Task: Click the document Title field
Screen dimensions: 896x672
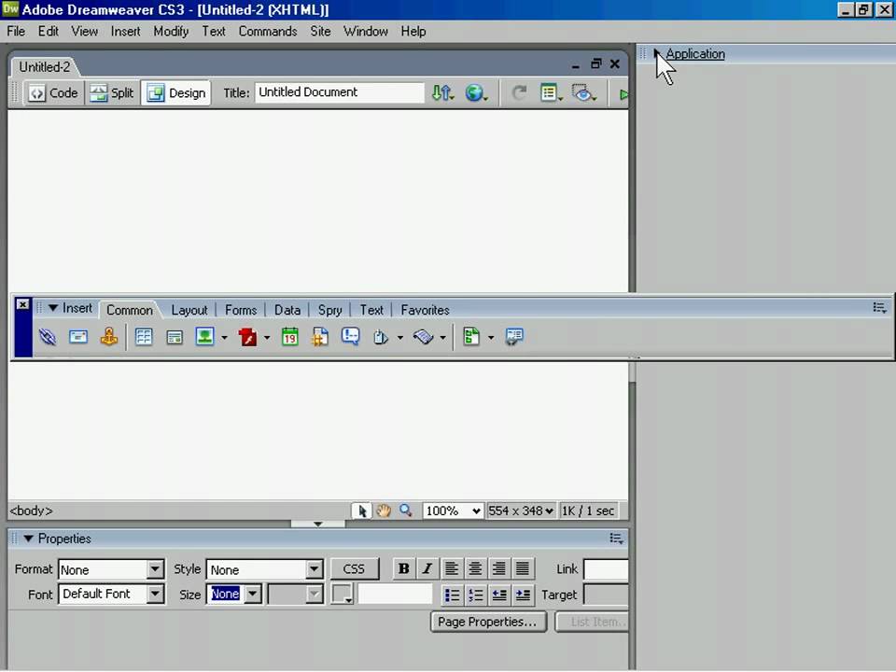Action: click(340, 92)
